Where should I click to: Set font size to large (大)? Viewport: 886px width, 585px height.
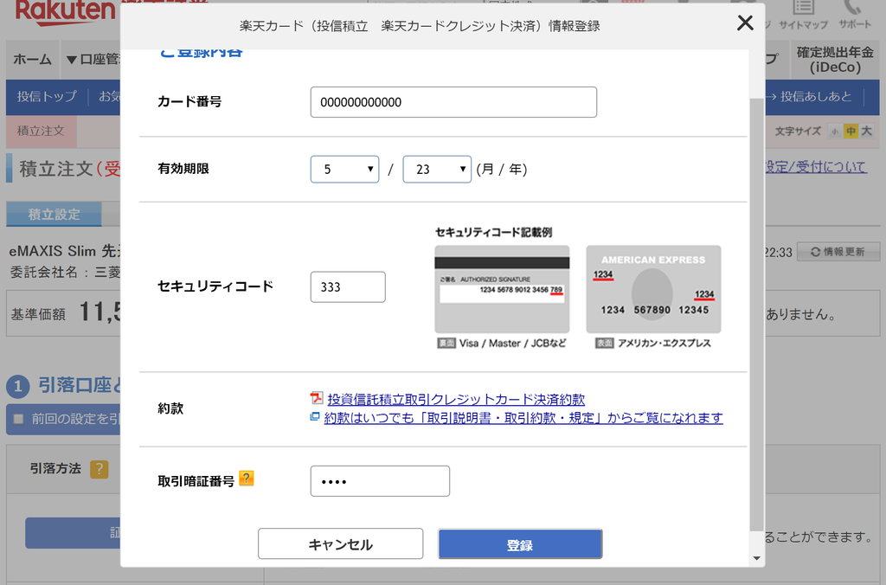coord(866,132)
